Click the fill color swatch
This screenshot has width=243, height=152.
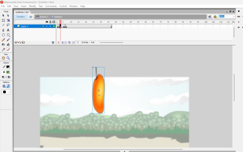click(8, 72)
